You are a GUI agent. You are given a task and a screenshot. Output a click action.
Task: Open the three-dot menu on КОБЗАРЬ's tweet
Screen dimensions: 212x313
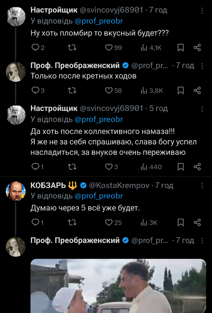click(202, 186)
